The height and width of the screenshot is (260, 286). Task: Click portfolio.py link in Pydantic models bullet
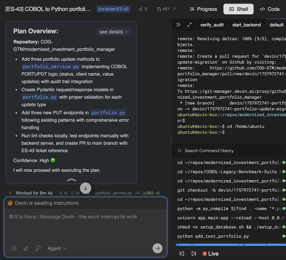[40, 97]
